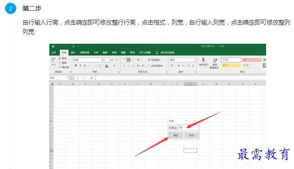Click the Bottom Align icon

pyautogui.click(x=133, y=60)
